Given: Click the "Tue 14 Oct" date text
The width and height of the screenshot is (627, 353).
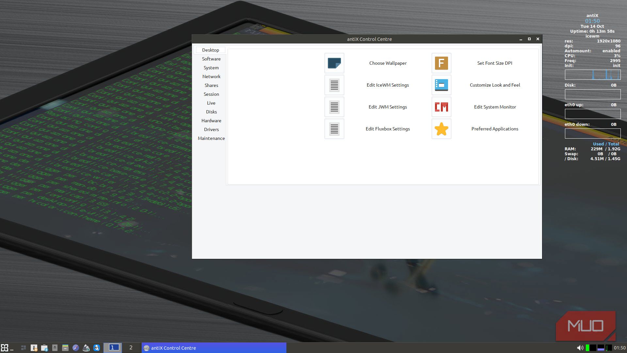Looking at the screenshot, I should (x=592, y=26).
